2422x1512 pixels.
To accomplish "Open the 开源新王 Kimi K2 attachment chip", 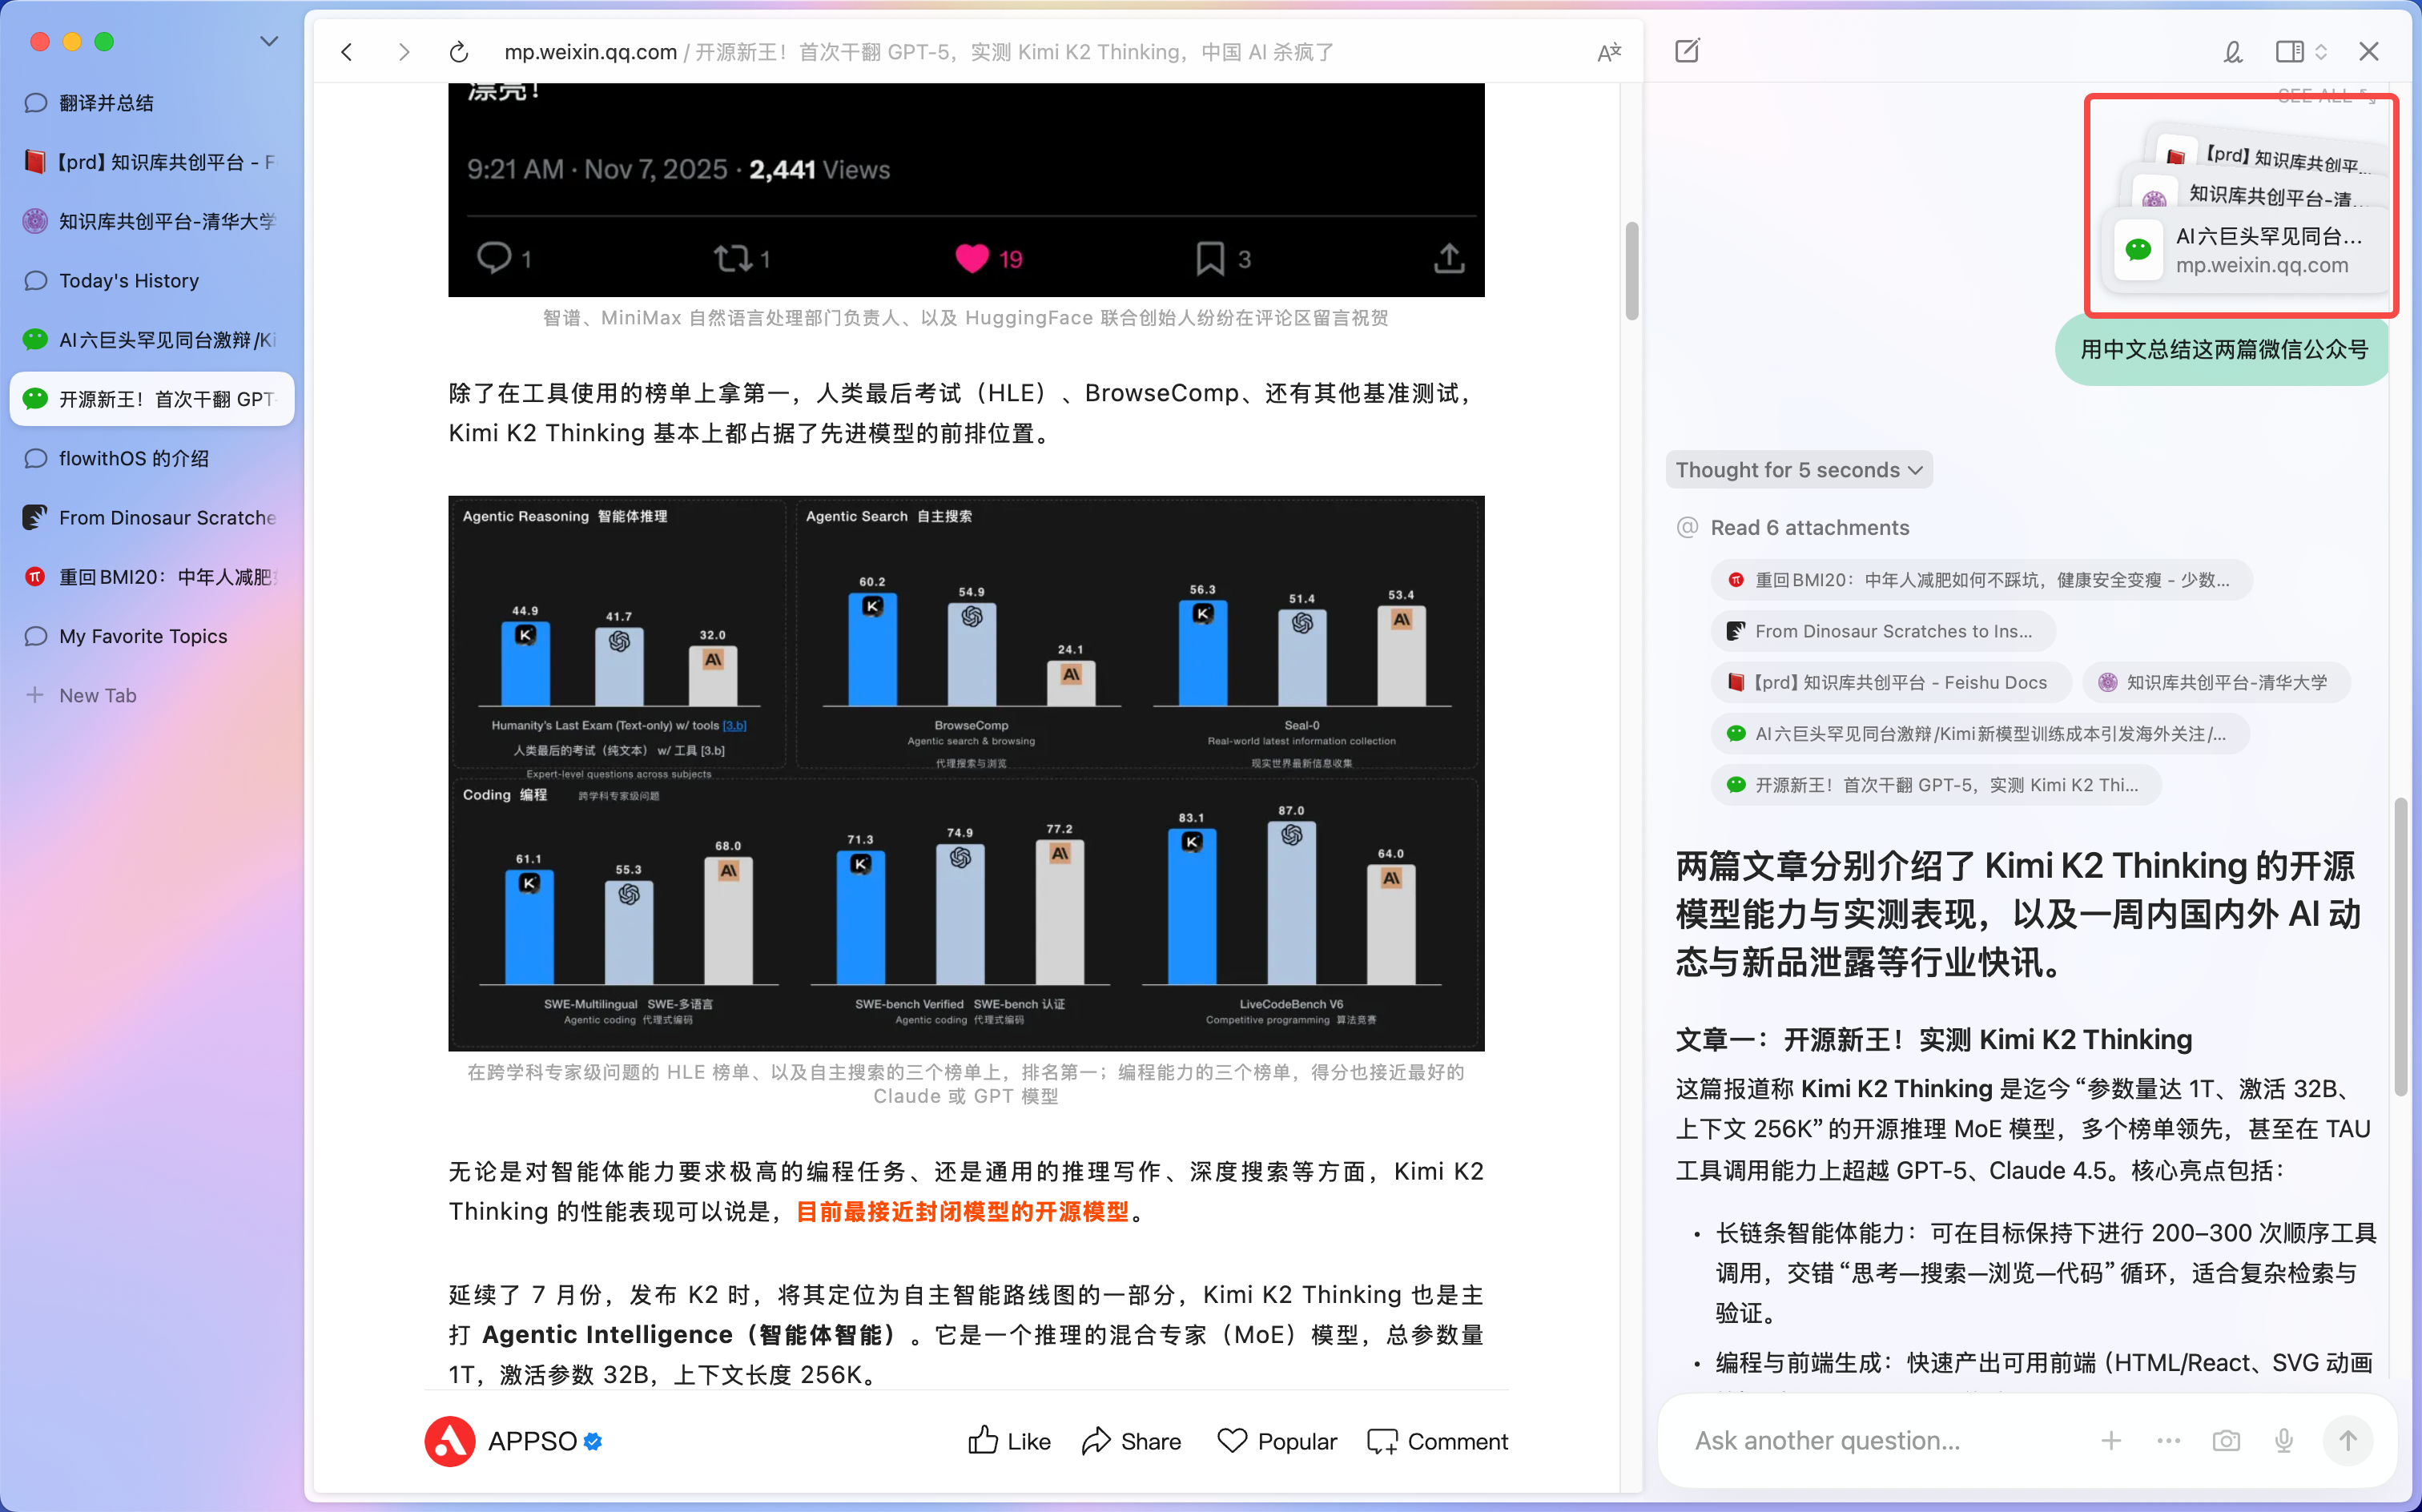I will coord(1936,785).
